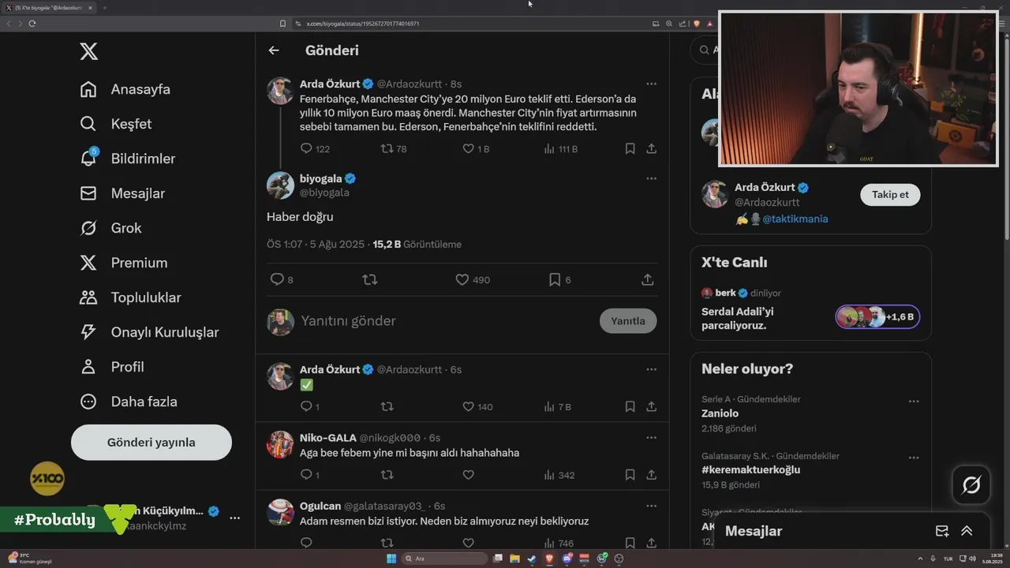Screen dimensions: 1010x568
Task: Reply icon with 122 on Arda's post
Action: 307,148
